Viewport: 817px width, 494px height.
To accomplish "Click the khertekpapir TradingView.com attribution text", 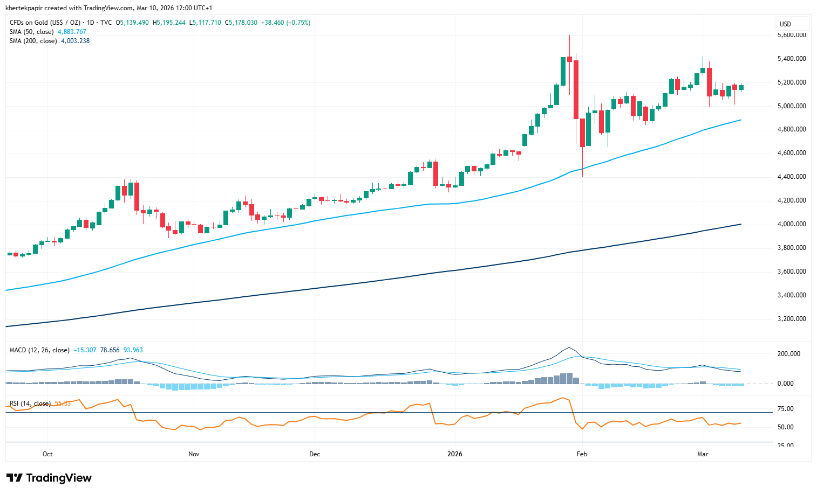I will [108, 8].
